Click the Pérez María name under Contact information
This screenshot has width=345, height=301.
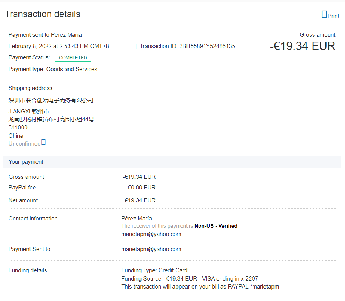tap(137, 219)
